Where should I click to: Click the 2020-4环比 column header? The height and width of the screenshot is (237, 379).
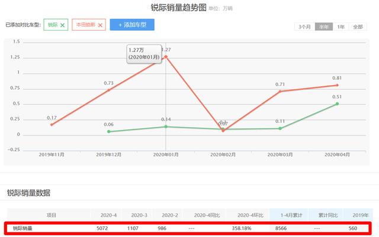point(250,215)
